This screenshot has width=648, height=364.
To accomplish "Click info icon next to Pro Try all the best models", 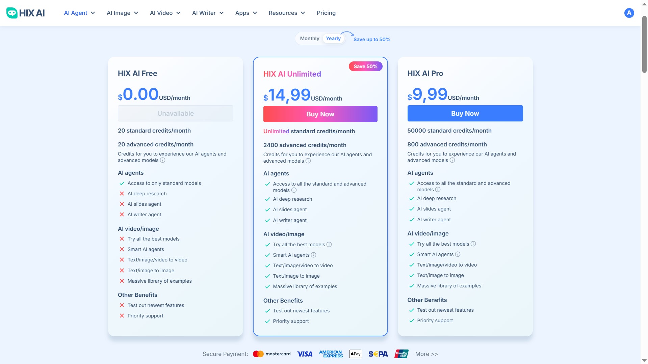I will 473,244.
